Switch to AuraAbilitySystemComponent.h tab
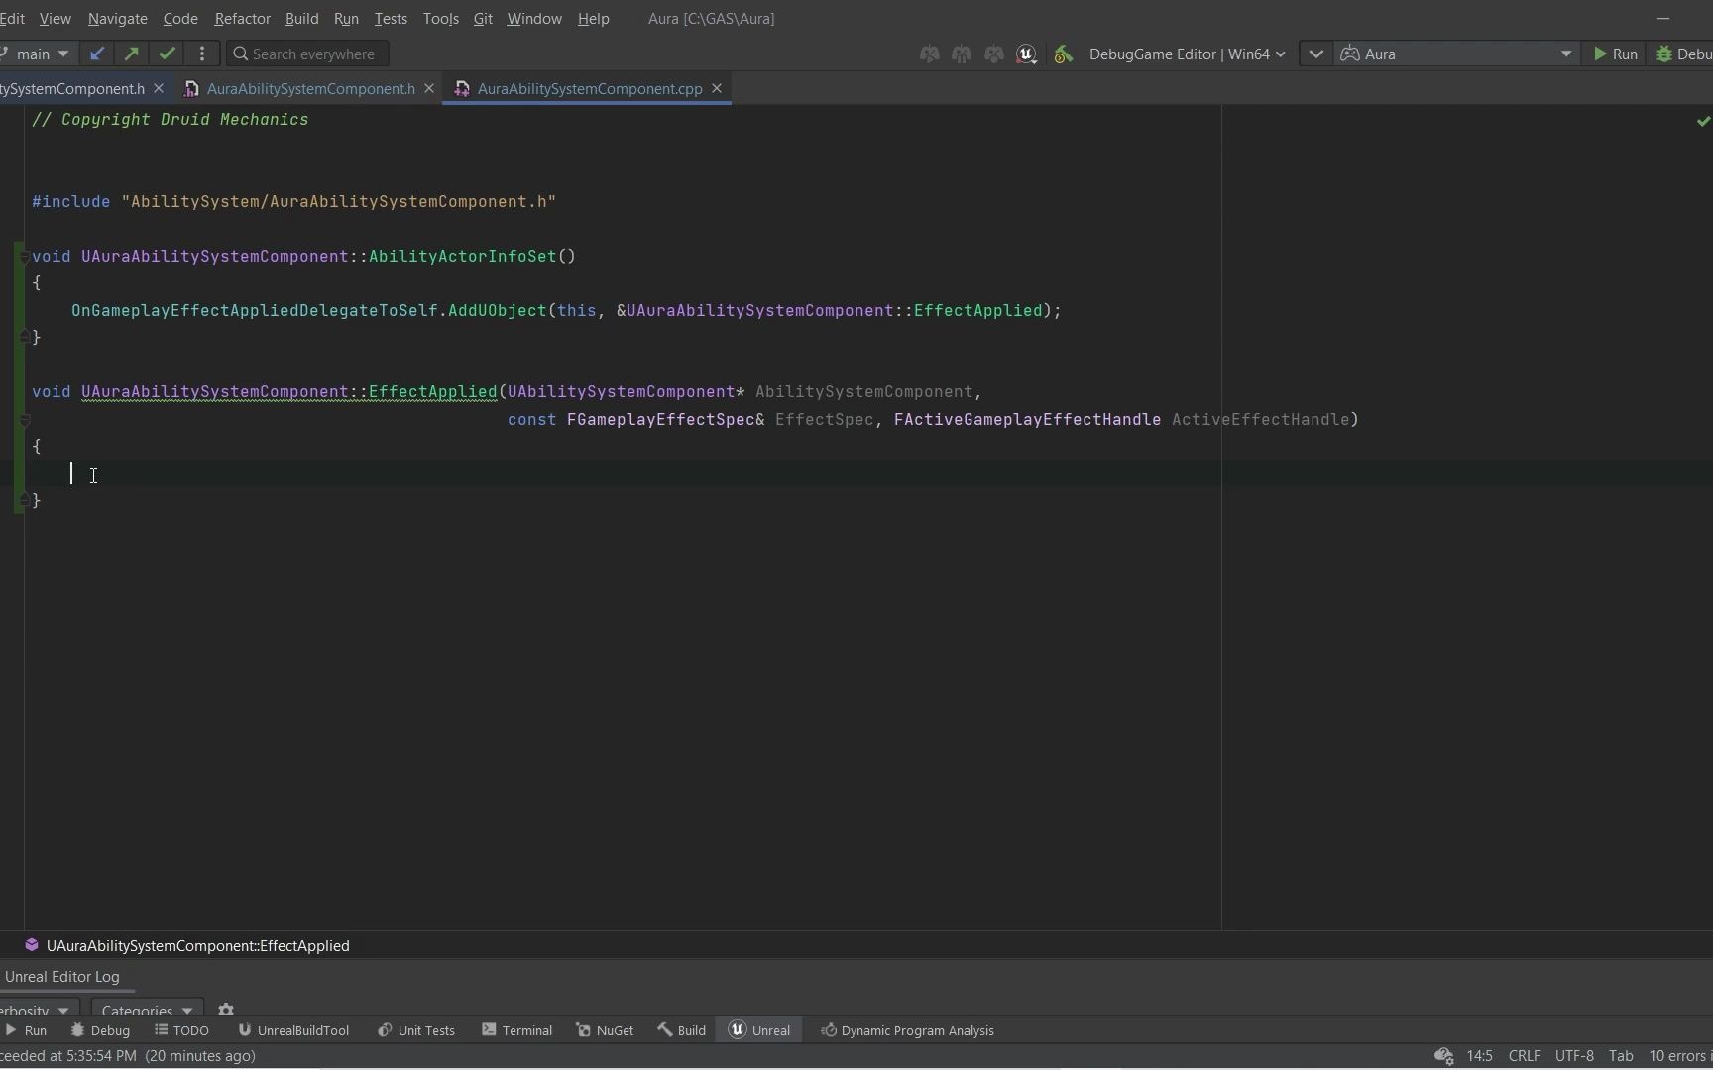Screen dimensions: 1713x1070 click(310, 89)
